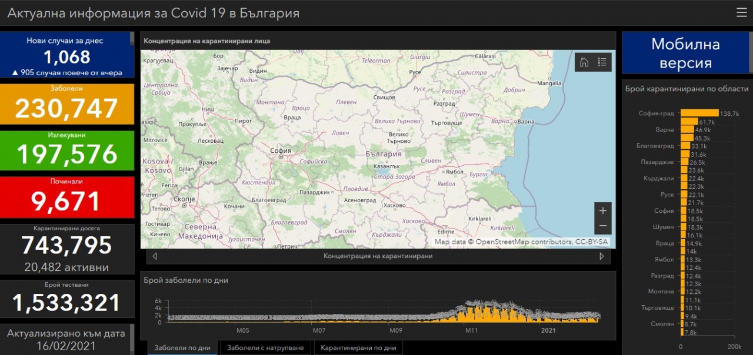Go to next map with right arrow
Screen dimensions: 753x355
point(602,256)
